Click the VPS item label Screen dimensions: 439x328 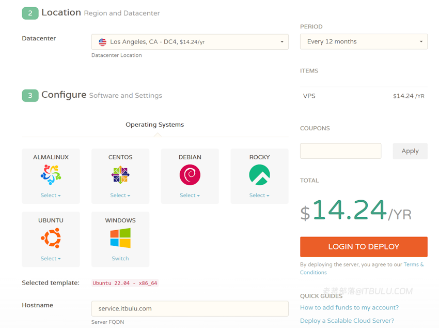click(x=309, y=96)
